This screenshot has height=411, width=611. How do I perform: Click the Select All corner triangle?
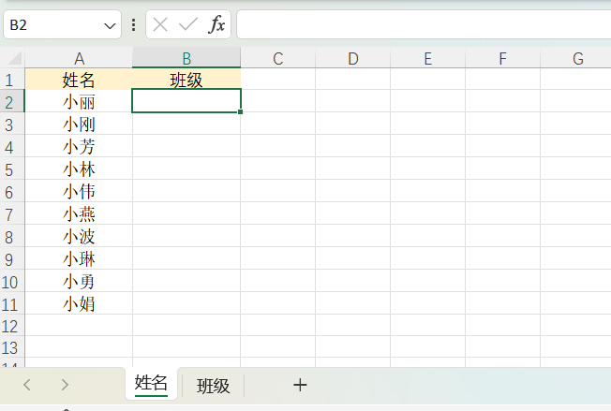13,58
